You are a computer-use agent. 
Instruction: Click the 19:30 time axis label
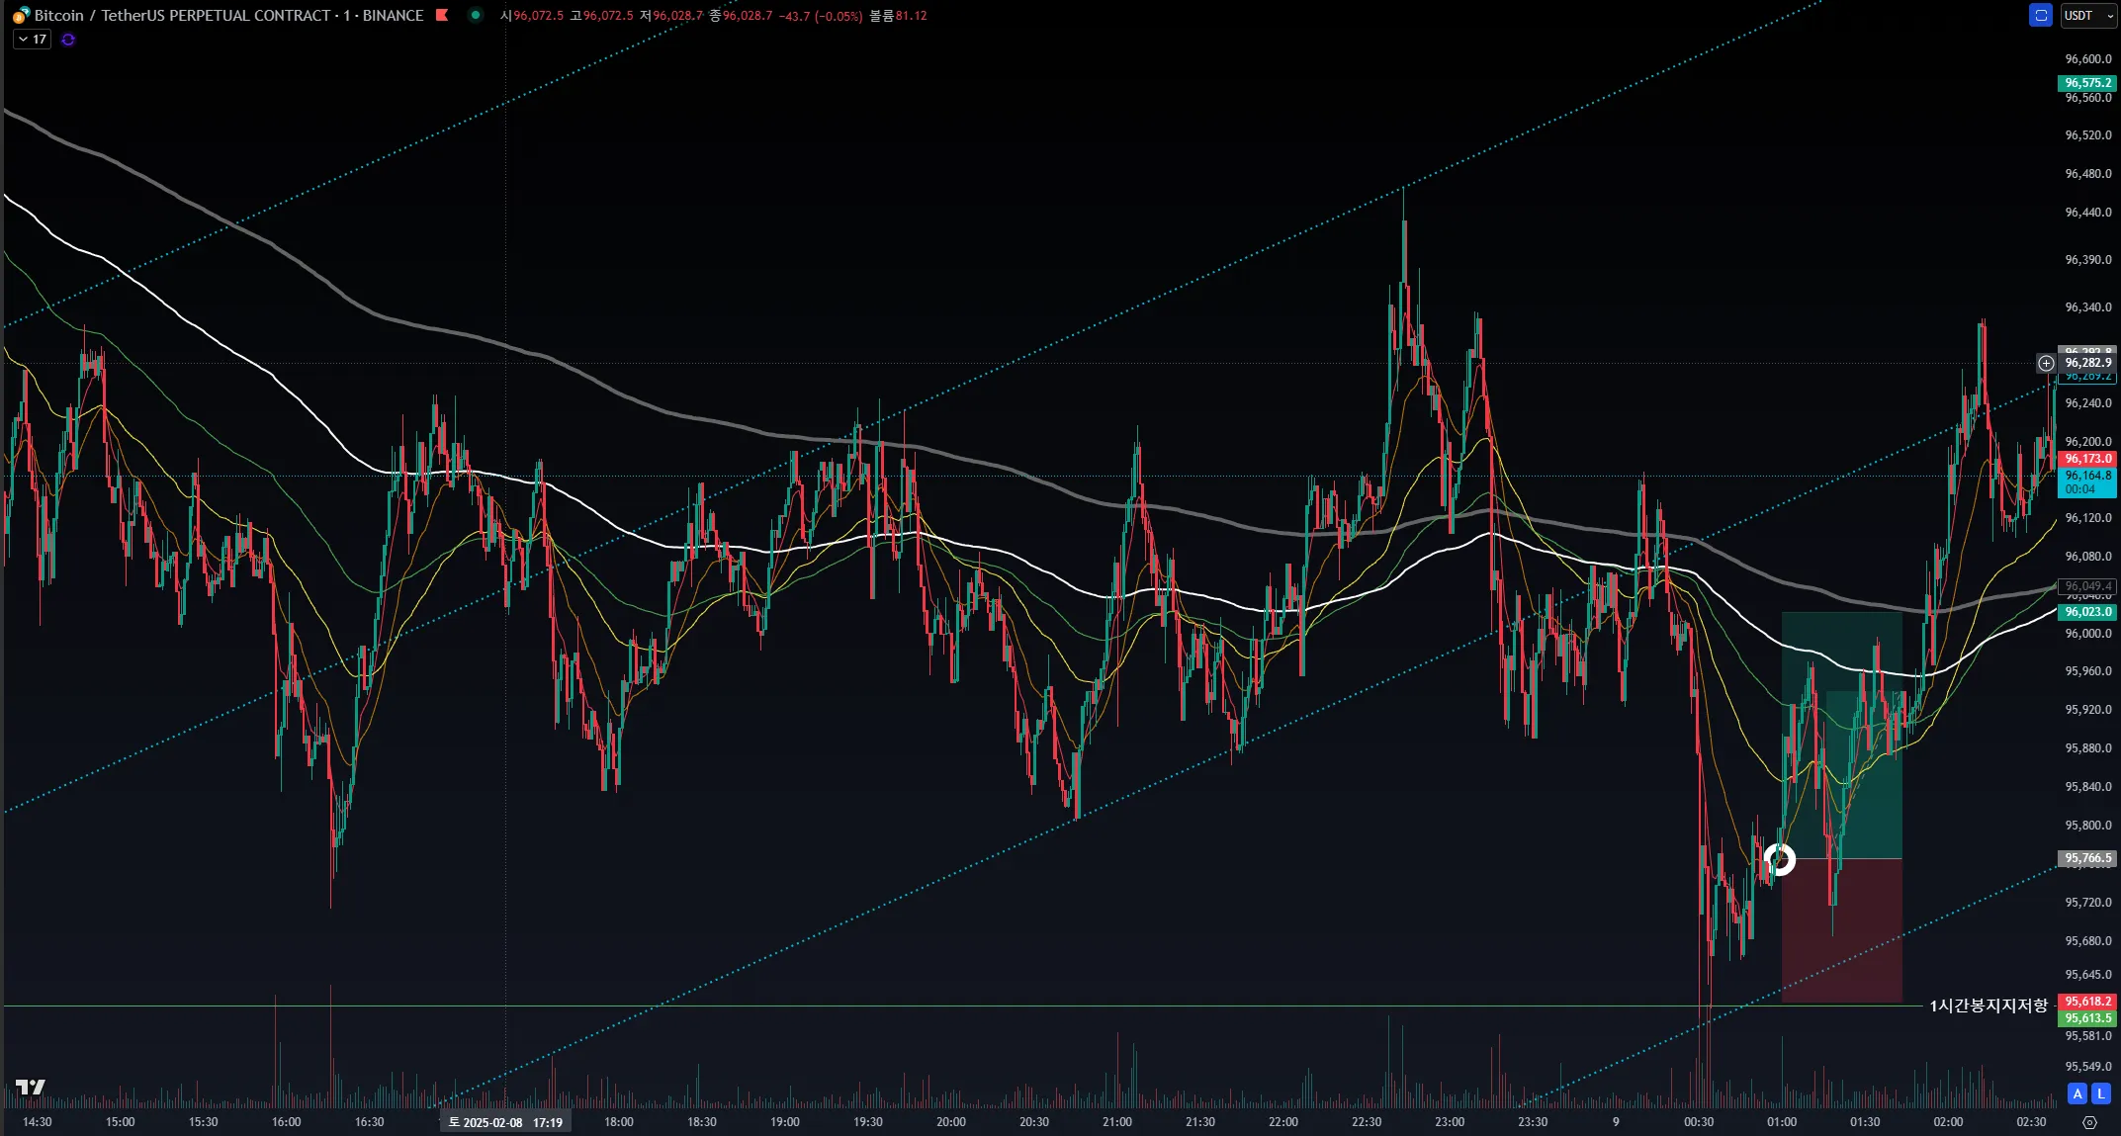[x=868, y=1122]
